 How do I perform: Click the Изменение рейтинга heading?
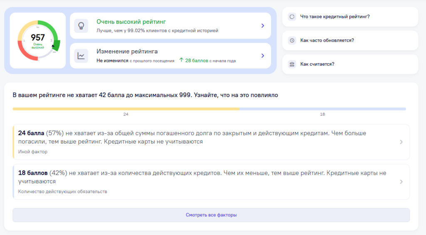pos(127,51)
